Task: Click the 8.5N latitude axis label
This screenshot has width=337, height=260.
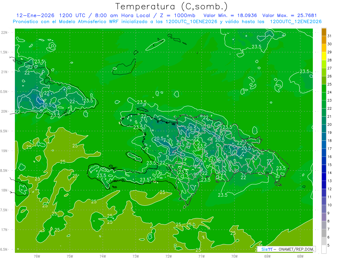Action: [x=4, y=171]
